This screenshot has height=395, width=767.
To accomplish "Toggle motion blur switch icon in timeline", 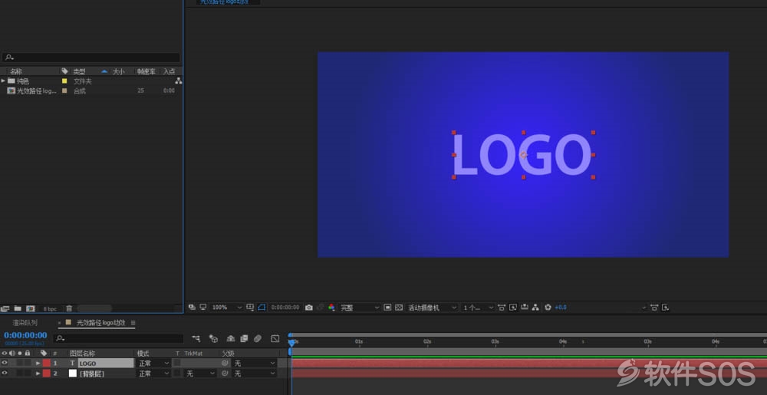I will [x=258, y=338].
